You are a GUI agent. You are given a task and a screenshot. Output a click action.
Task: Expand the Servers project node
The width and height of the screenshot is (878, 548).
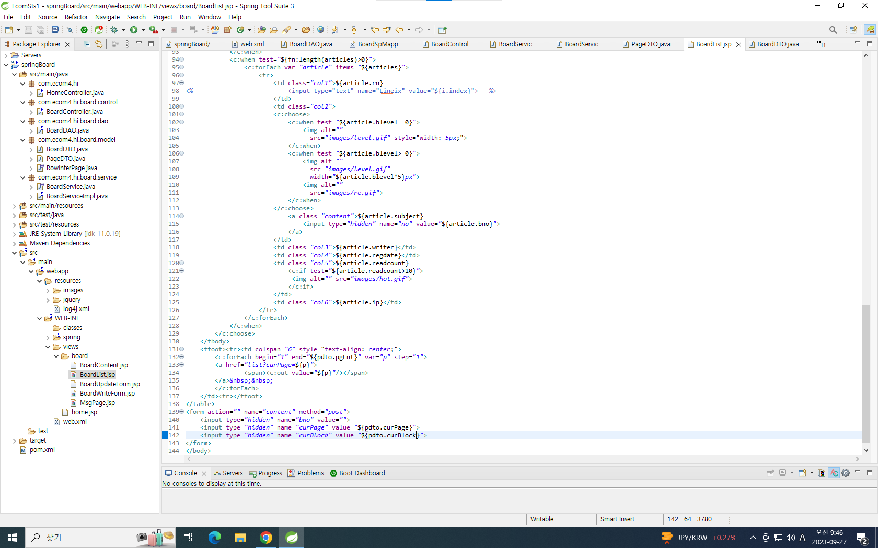coord(6,55)
